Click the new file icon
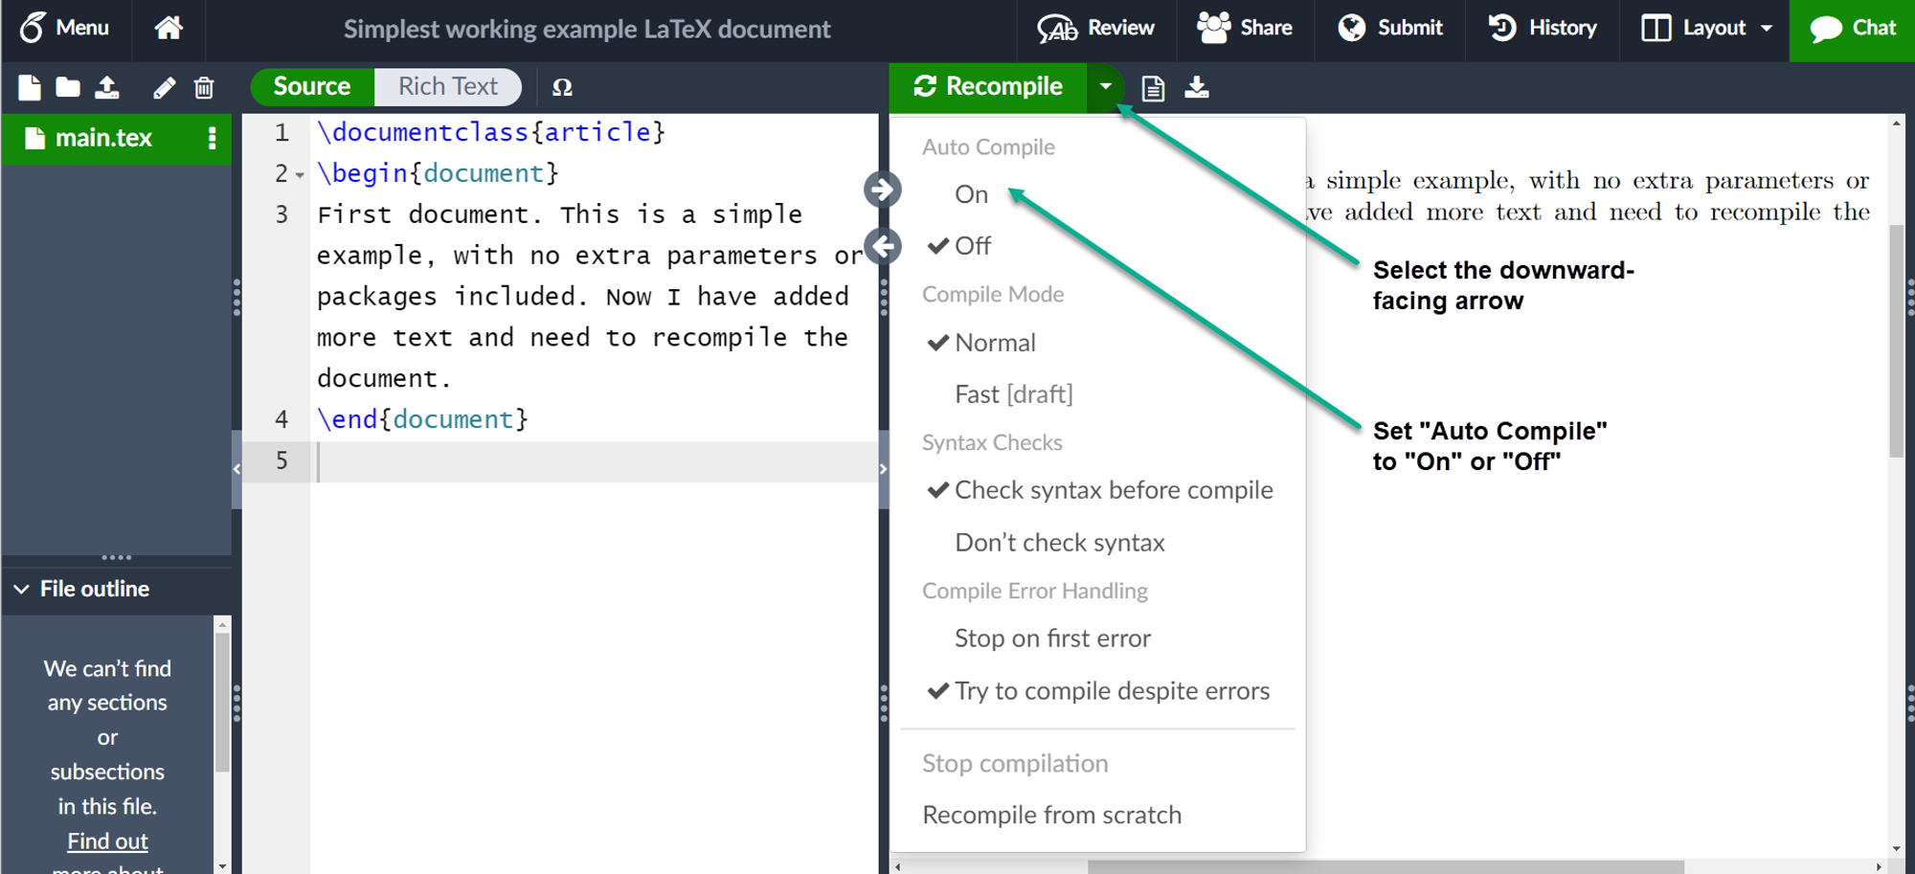Image resolution: width=1915 pixels, height=874 pixels. (30, 88)
